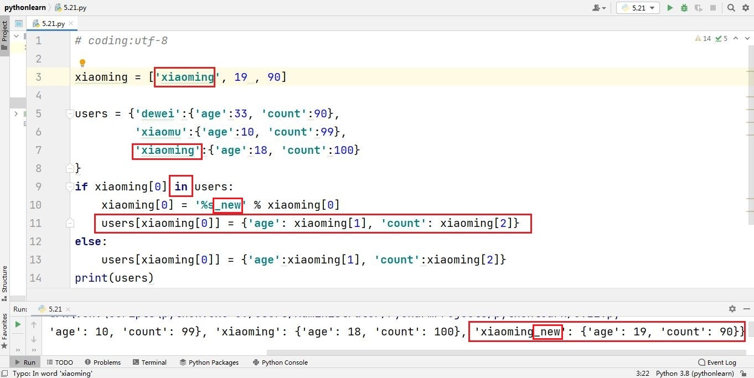Select the 5.21 tab in Run panel
754x378 pixels.
pyautogui.click(x=55, y=309)
